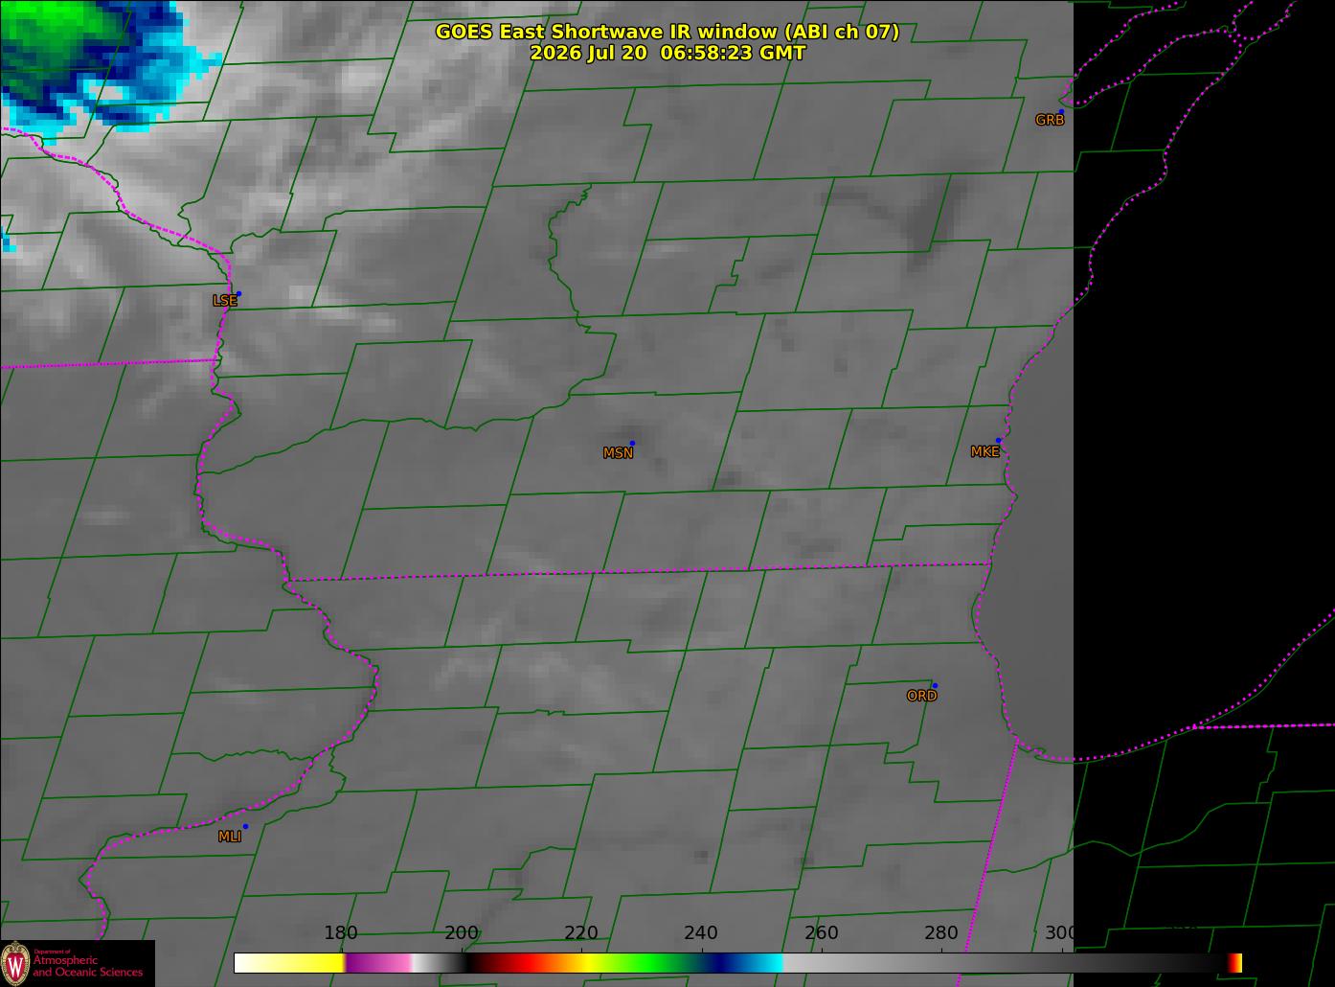Click the GRB station marker dot
Image resolution: width=1335 pixels, height=987 pixels.
click(x=1061, y=111)
